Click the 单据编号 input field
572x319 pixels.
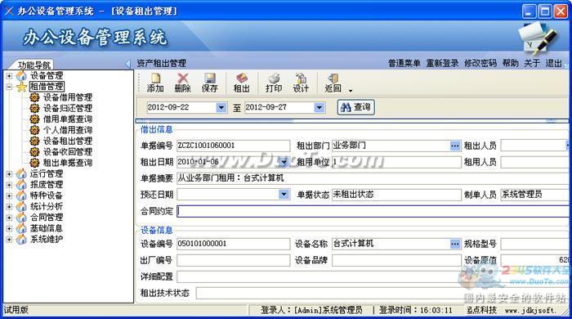(234, 146)
